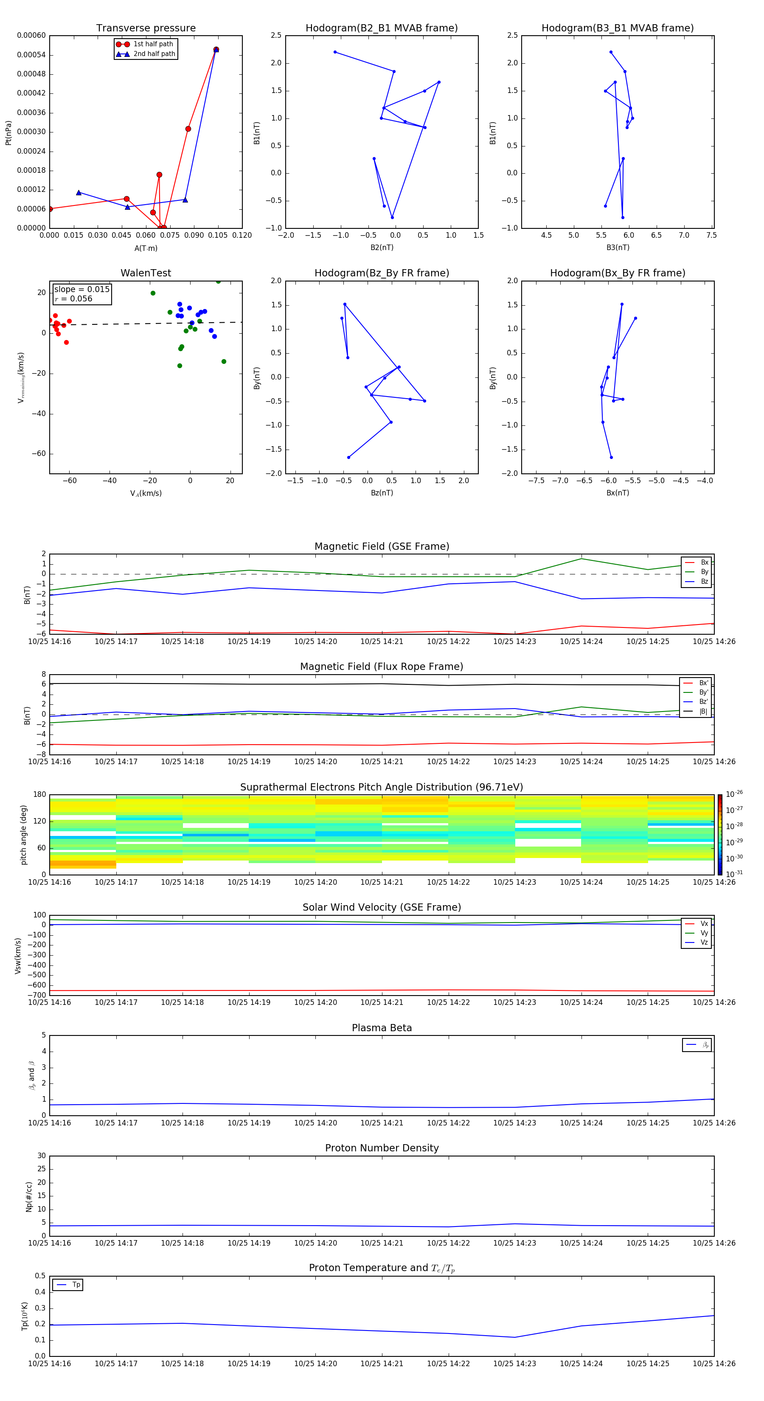Image resolution: width=764 pixels, height=1401 pixels.
Task: Click the 'Bz' legend entry in GSE plot
Action: pyautogui.click(x=697, y=581)
